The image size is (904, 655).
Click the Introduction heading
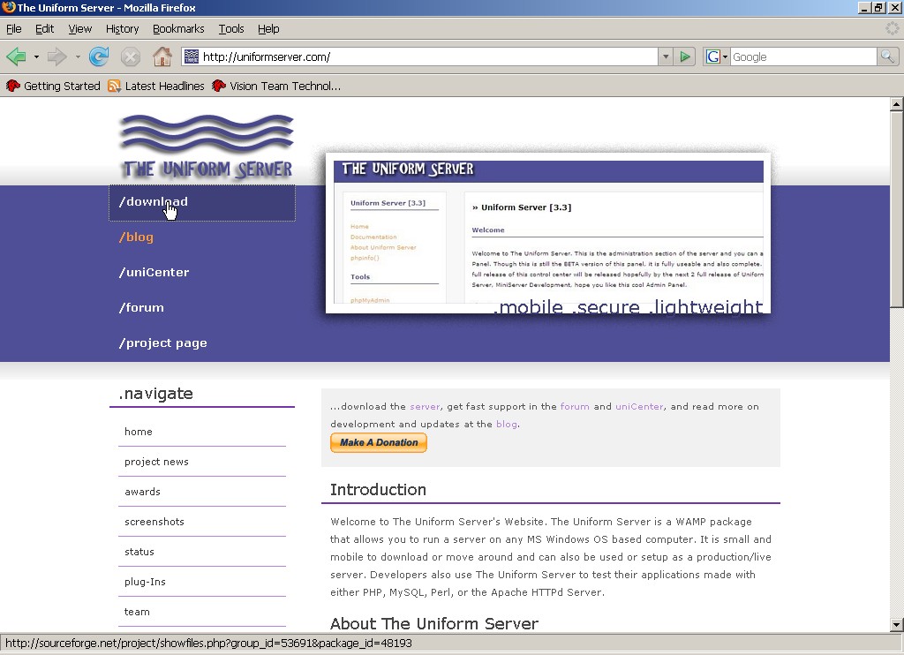tap(378, 490)
